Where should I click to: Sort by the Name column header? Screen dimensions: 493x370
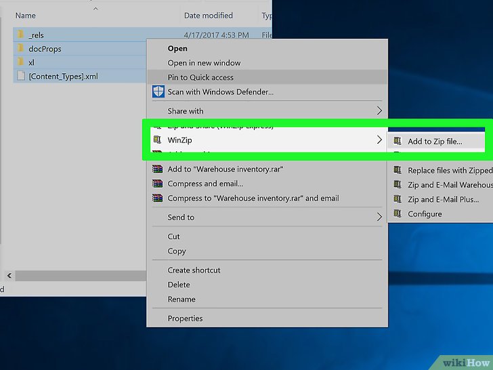point(25,15)
